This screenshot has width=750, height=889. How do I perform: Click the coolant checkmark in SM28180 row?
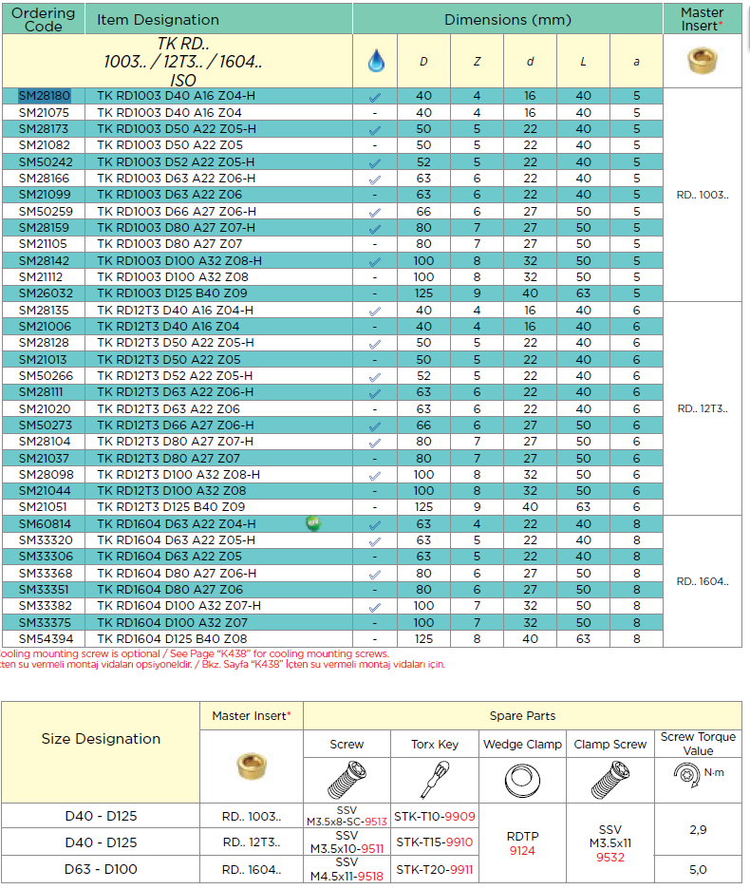coord(375,97)
